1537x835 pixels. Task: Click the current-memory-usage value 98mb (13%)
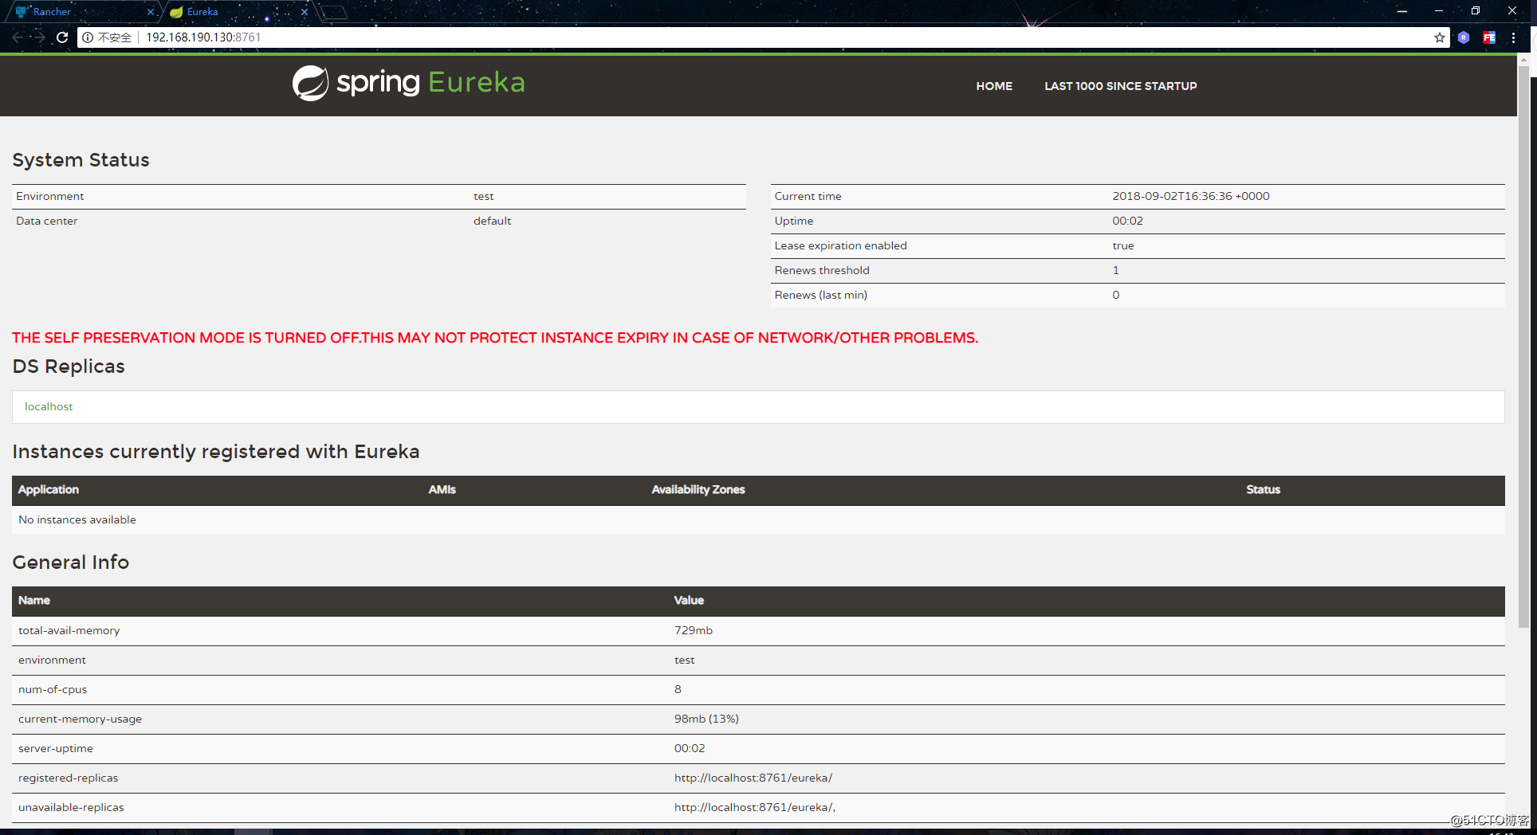coord(706,719)
